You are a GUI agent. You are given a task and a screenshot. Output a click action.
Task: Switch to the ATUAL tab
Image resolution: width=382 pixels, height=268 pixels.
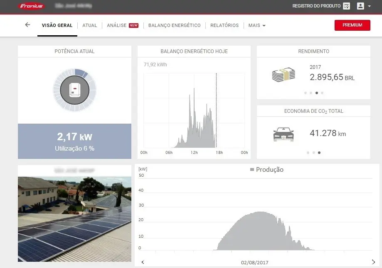point(89,25)
